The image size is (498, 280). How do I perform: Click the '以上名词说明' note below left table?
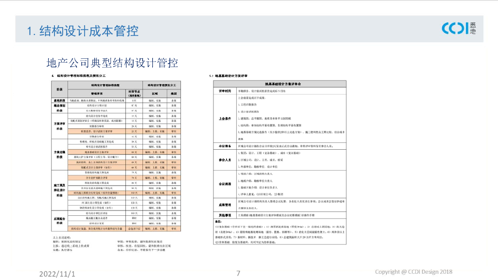pyautogui.click(x=62, y=237)
